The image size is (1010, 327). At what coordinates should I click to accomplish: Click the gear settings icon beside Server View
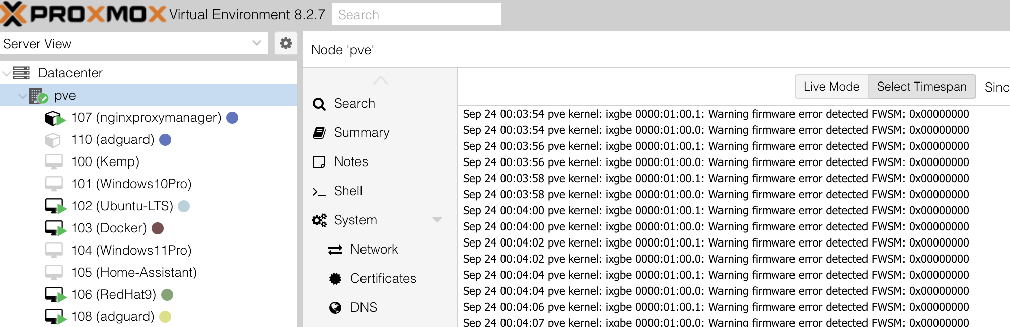286,43
